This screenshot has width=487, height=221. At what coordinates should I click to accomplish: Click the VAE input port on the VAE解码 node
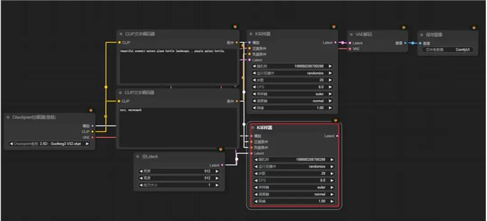pos(350,49)
